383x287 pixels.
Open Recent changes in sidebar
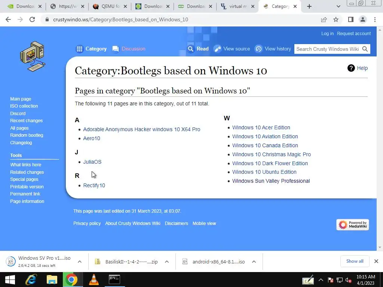point(27,121)
